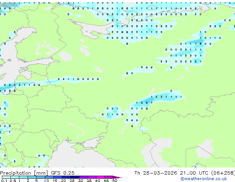This screenshot has width=235, height=182.
Task: Click the '45' legend scale label
Action: 106,181
